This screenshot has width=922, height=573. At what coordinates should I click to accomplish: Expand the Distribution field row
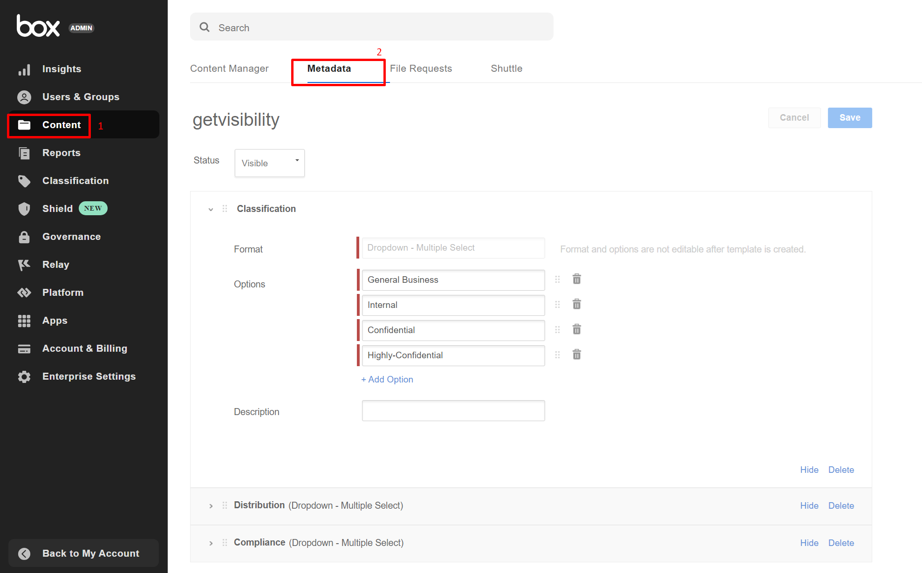click(211, 506)
